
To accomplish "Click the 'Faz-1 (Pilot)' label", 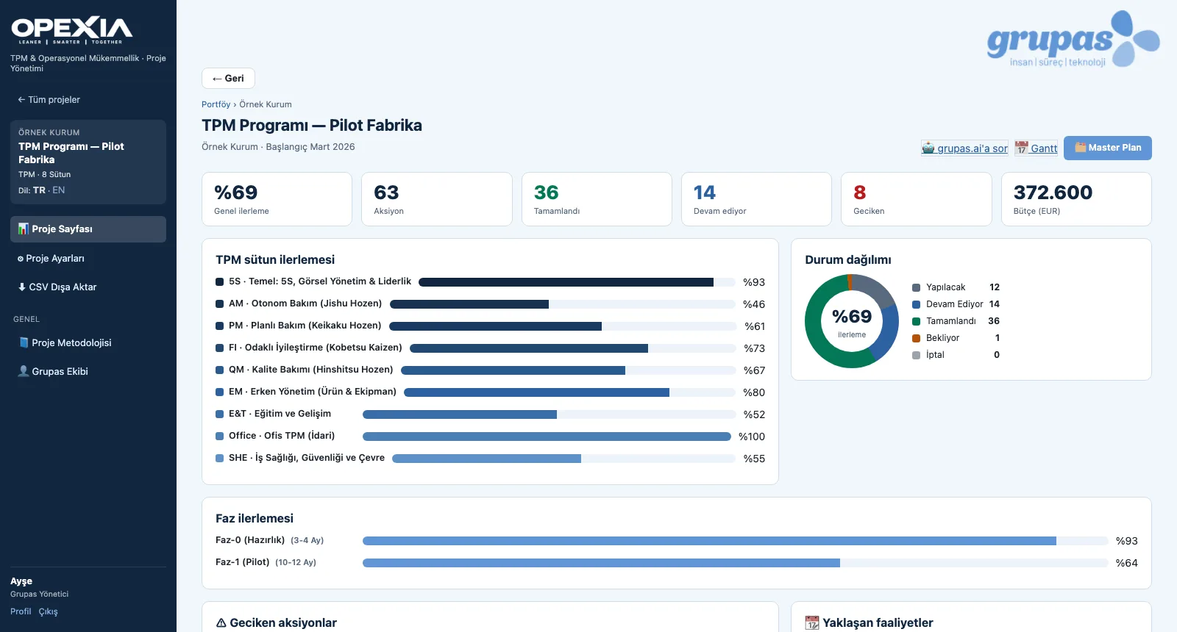I will [x=242, y=562].
